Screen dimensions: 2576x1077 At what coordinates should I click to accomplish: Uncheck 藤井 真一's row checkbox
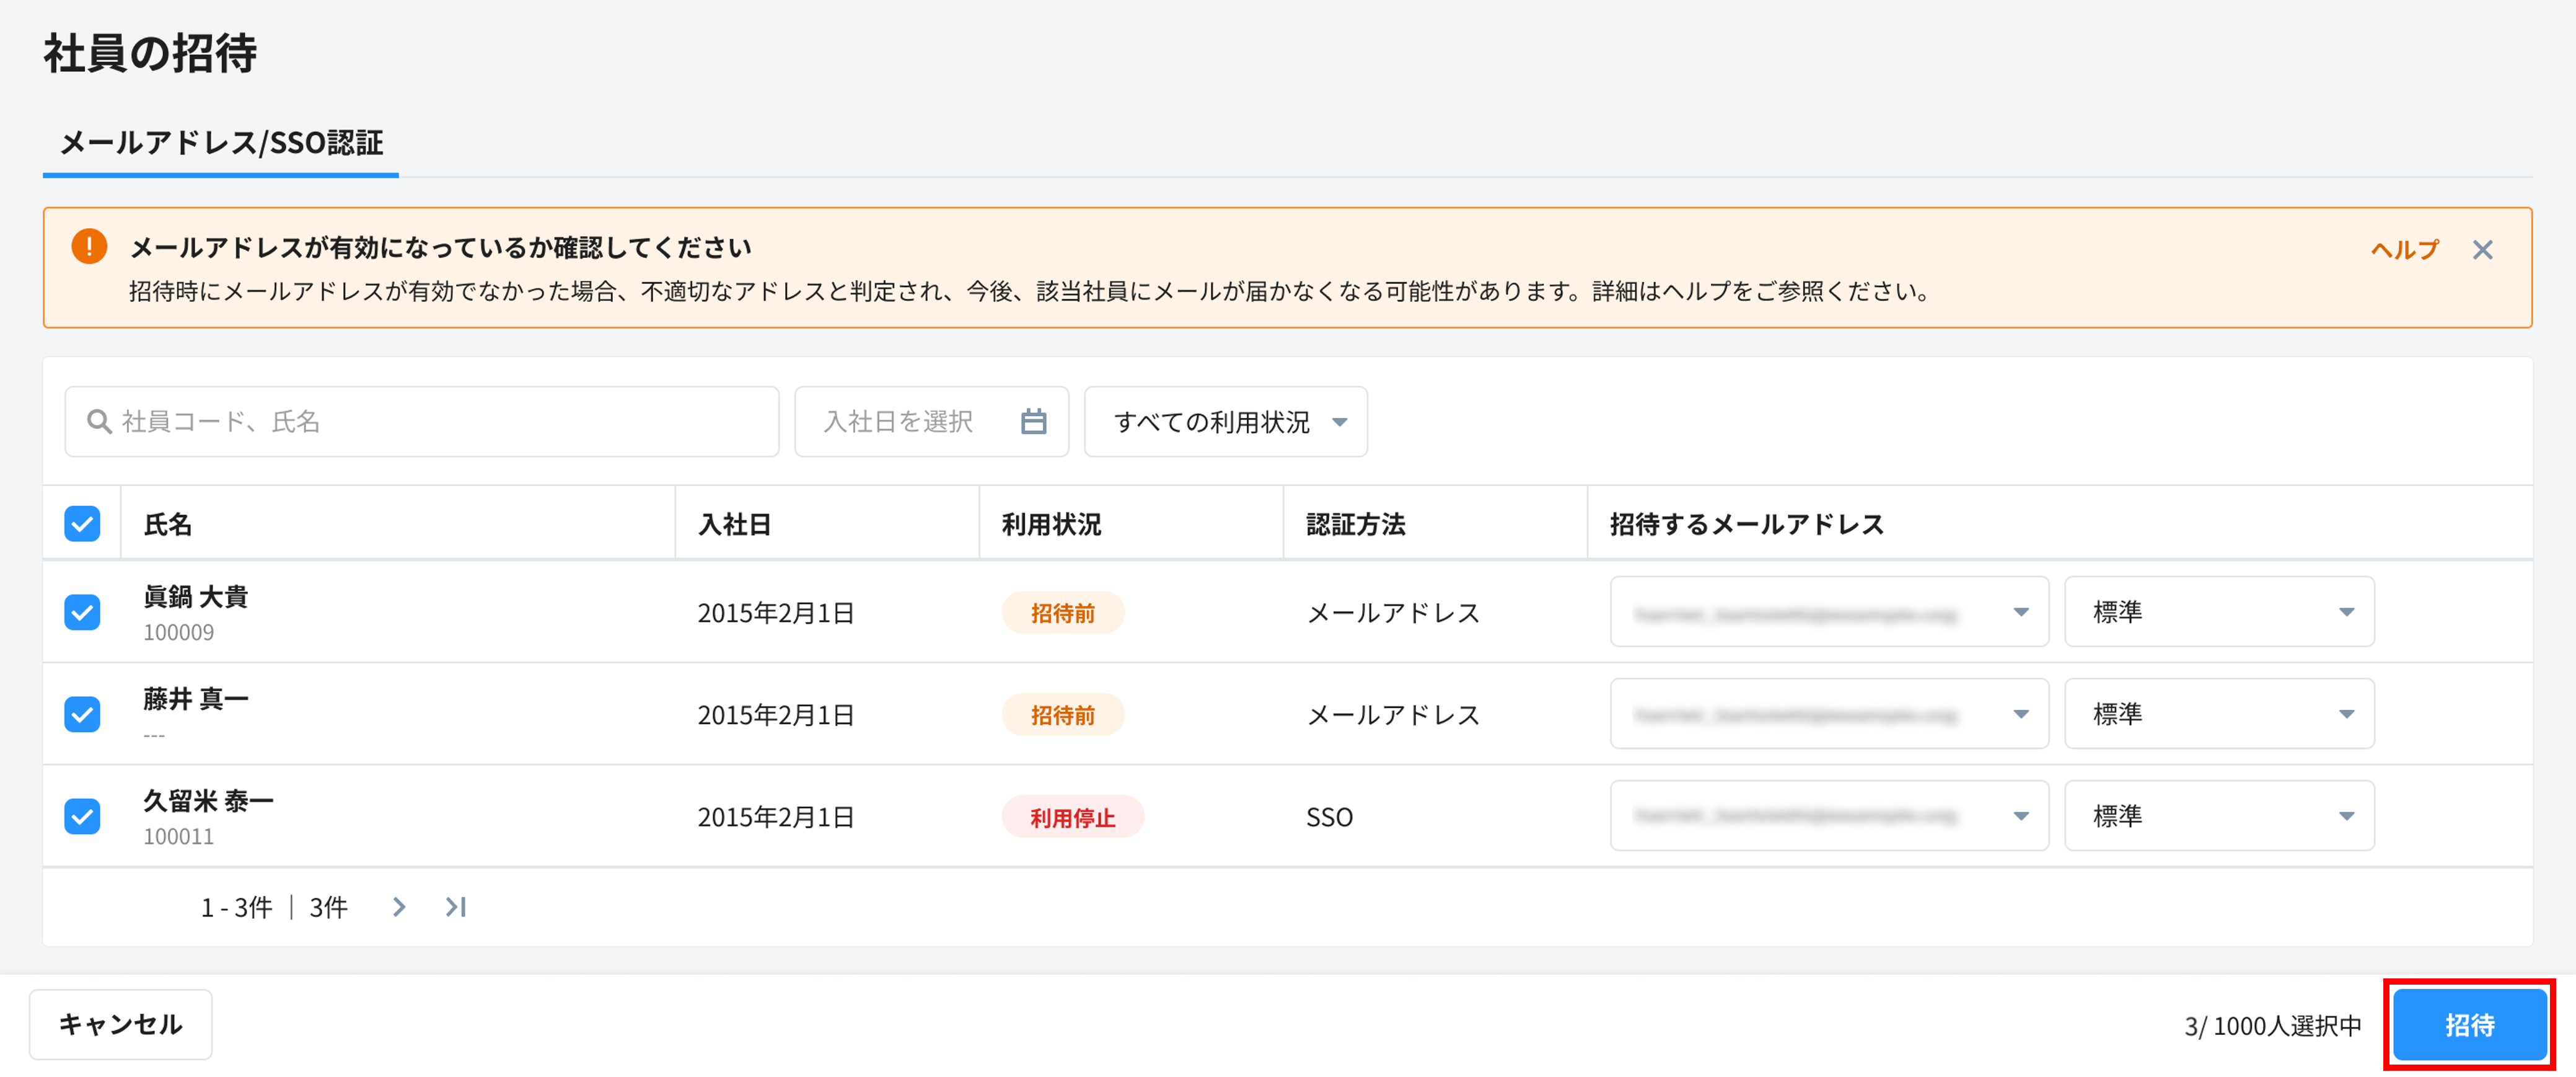coord(82,714)
